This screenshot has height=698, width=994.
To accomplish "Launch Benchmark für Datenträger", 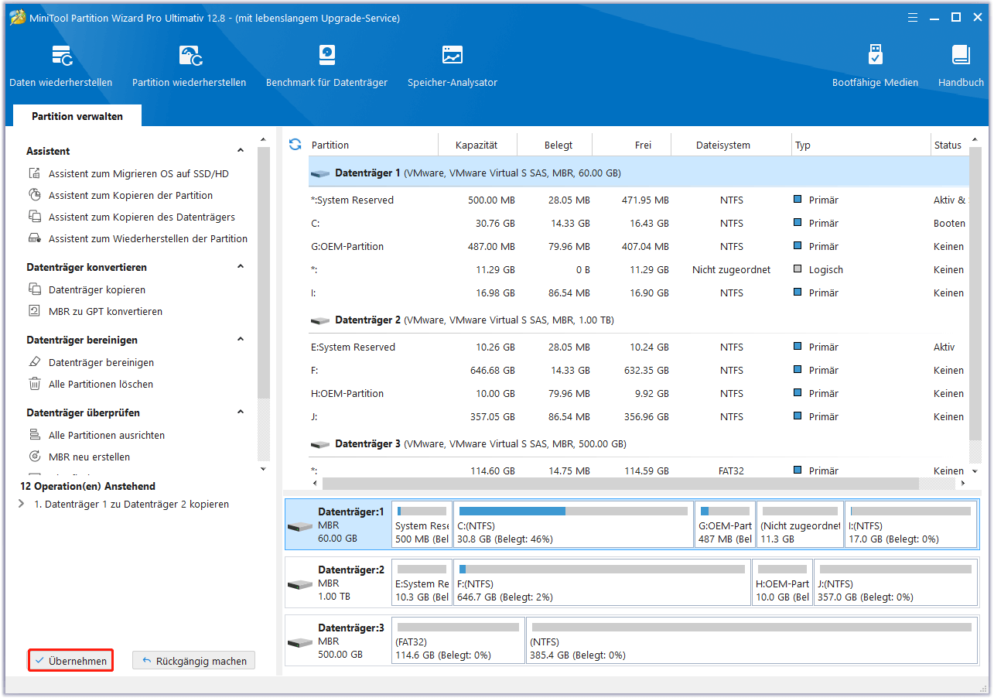I will tap(326, 67).
